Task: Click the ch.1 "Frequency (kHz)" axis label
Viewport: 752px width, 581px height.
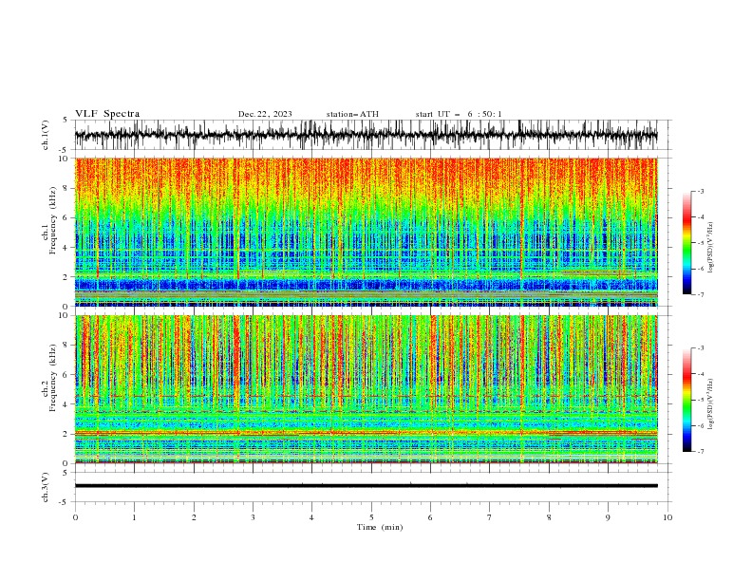Action: click(52, 221)
